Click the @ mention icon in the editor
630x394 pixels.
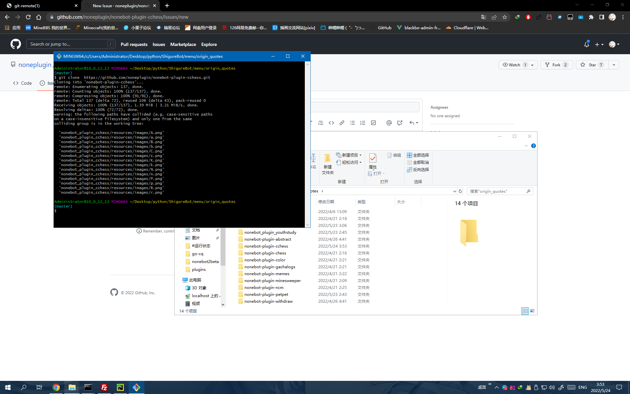coord(389,122)
